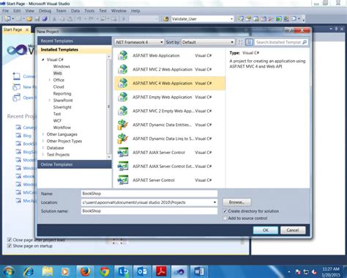This screenshot has width=347, height=278.
Task: Select ASP.NET MVC 2 Web Application template
Action: pos(170,70)
